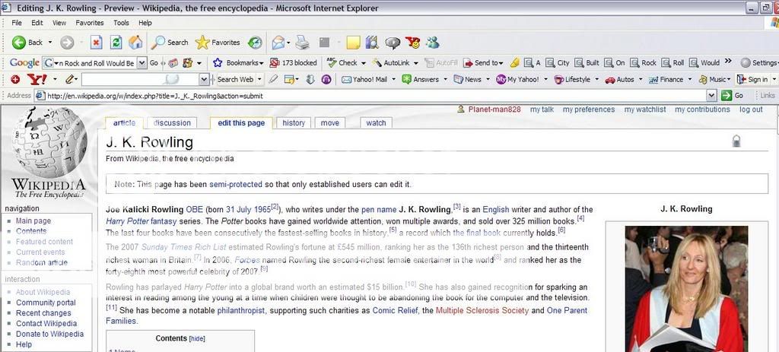
Task: Click the spell Check button
Action: tap(343, 63)
